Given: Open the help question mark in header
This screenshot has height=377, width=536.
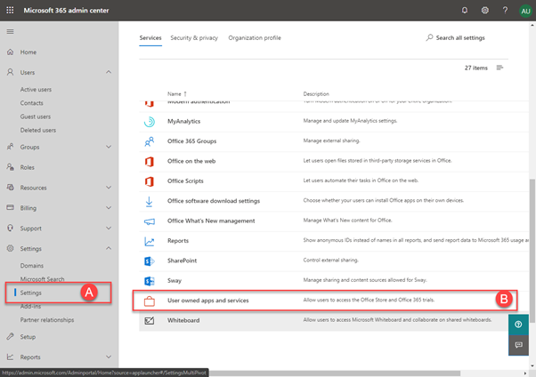Looking at the screenshot, I should click(505, 11).
